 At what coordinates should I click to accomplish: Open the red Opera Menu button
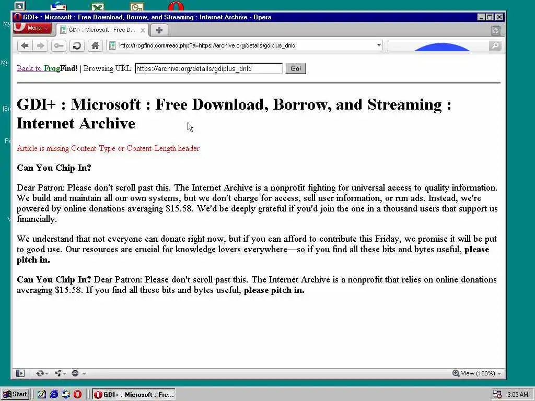coord(32,28)
